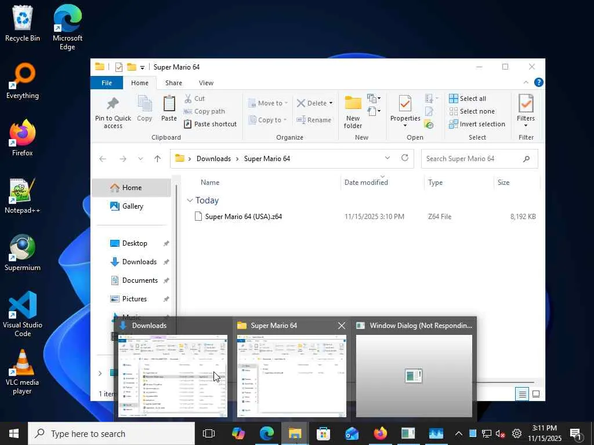Select the Everything desktop shortcut
594x445 pixels.
[x=23, y=81]
